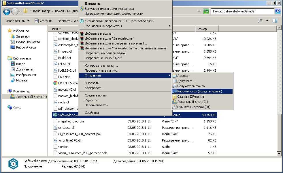The width and height of the screenshot is (283, 173).
Task: Select the LICENSES.chromium Chrome file icon
Action: tap(55, 83)
